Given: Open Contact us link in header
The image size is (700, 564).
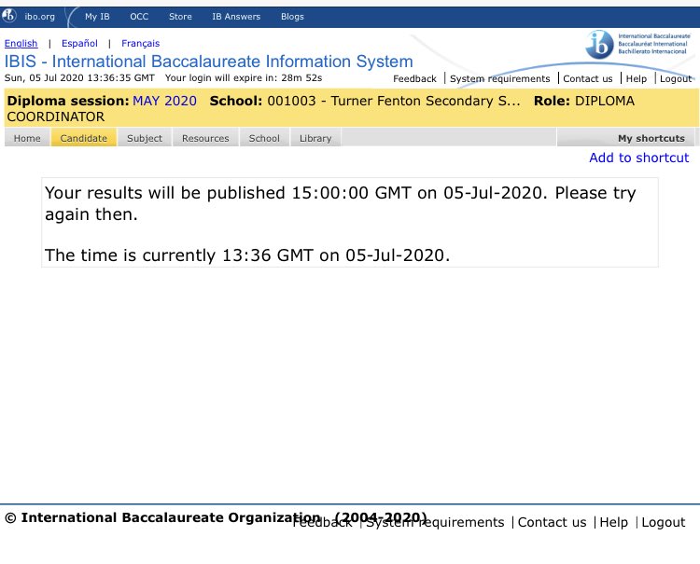Looking at the screenshot, I should (x=587, y=79).
